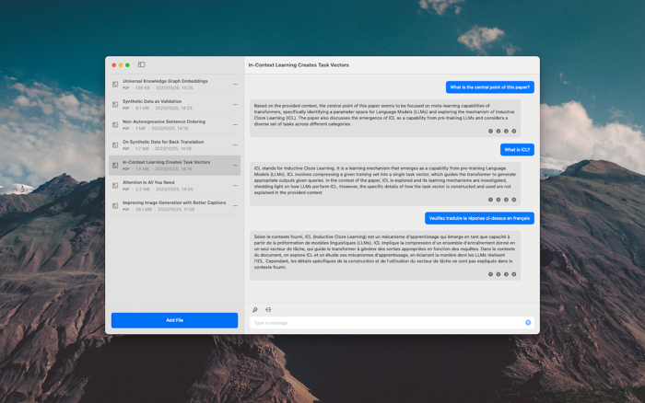Open more options for On Synthetic Data for Back Translation
645x403 pixels.
click(235, 145)
